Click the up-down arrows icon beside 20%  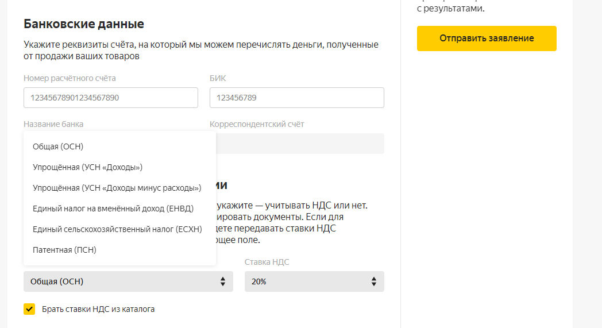pos(374,281)
